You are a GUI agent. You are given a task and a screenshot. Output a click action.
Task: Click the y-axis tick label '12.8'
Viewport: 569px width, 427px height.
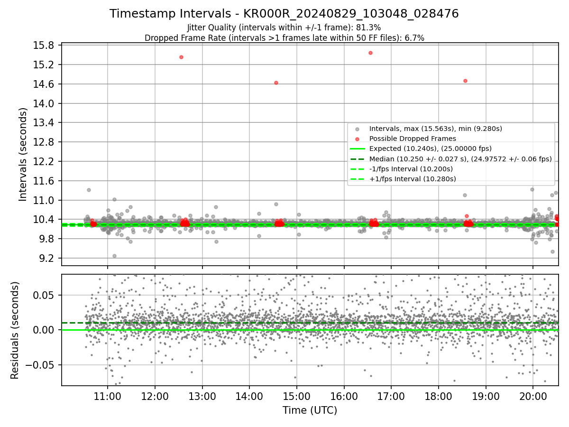[x=44, y=142]
